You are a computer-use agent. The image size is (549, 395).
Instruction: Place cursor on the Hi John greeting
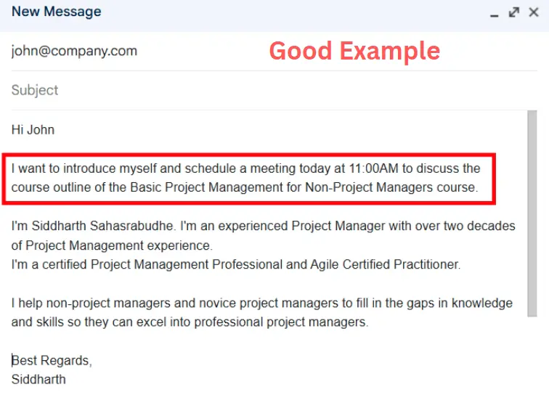coord(33,130)
